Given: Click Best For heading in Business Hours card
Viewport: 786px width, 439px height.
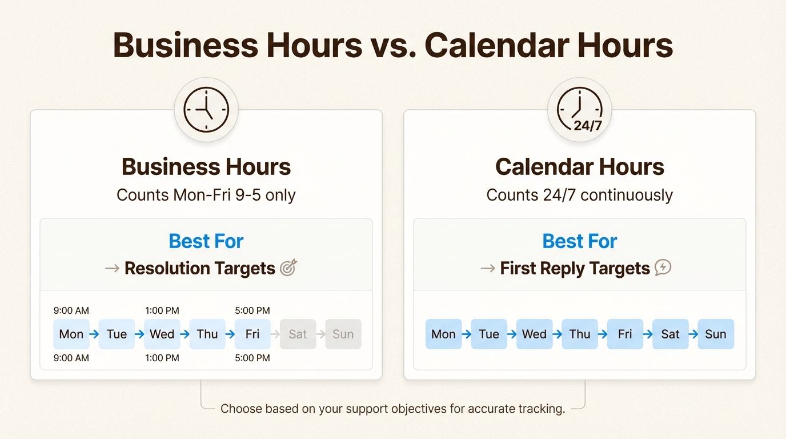Looking at the screenshot, I should [206, 241].
